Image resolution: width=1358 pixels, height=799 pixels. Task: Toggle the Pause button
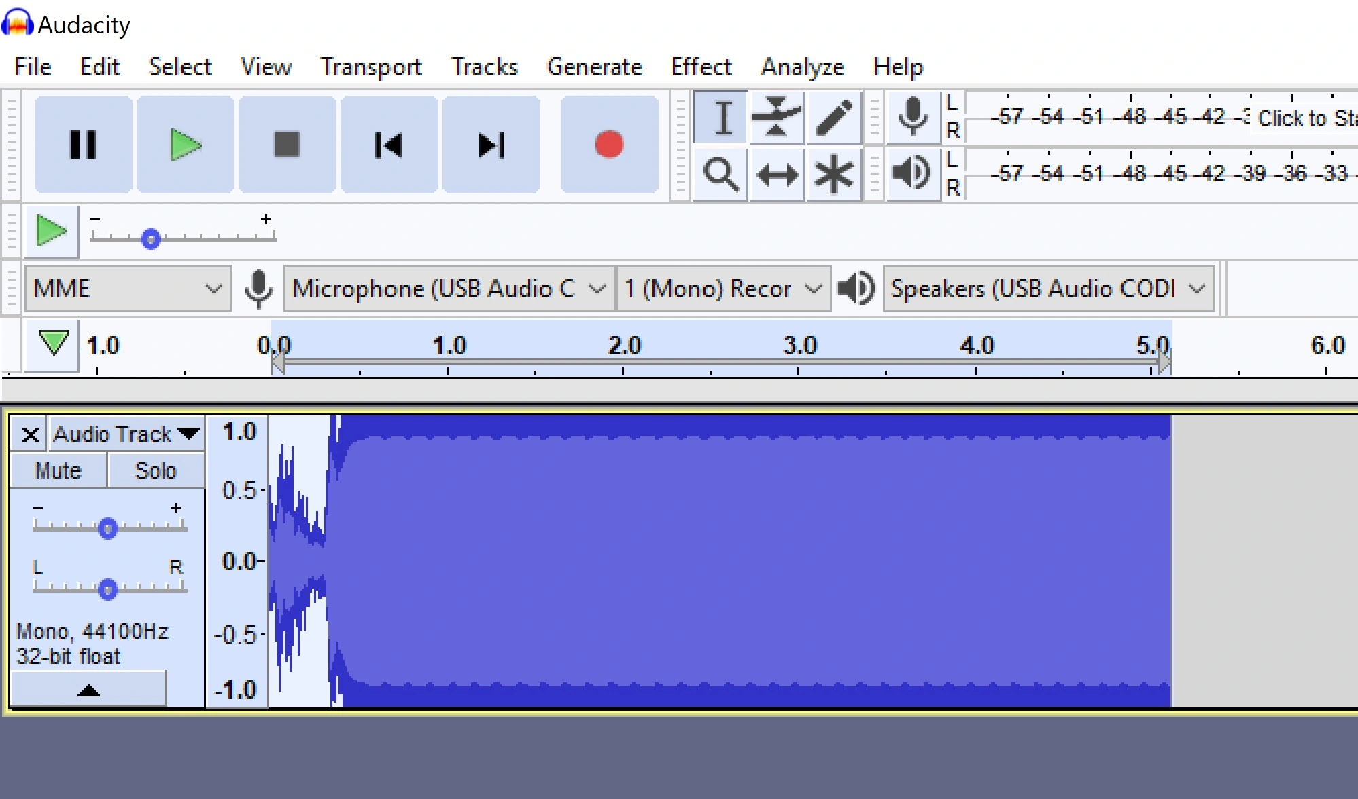(x=83, y=145)
